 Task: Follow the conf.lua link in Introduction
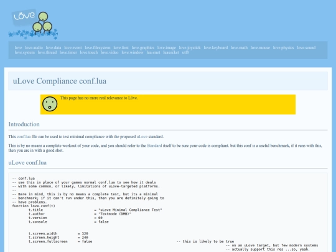(x=24, y=136)
